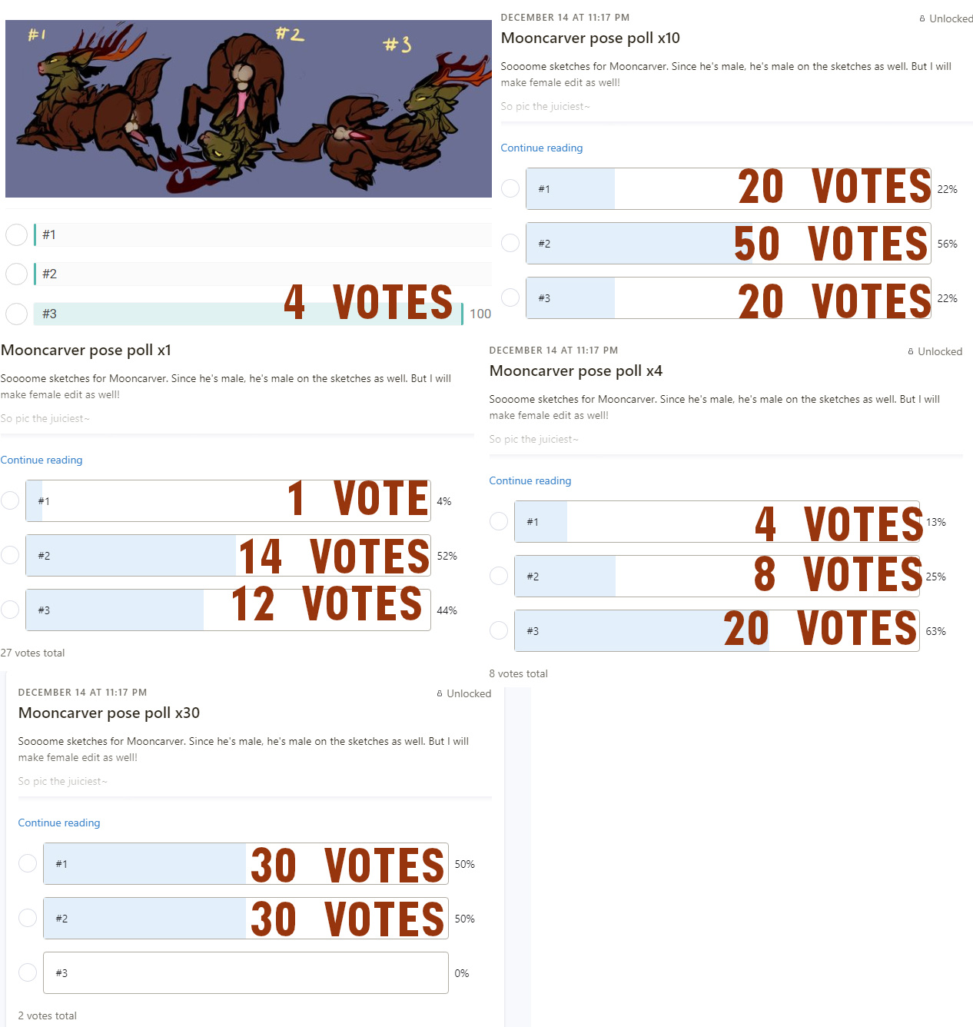
Task: Click the #1 option bar in poll x4
Action: tap(717, 521)
